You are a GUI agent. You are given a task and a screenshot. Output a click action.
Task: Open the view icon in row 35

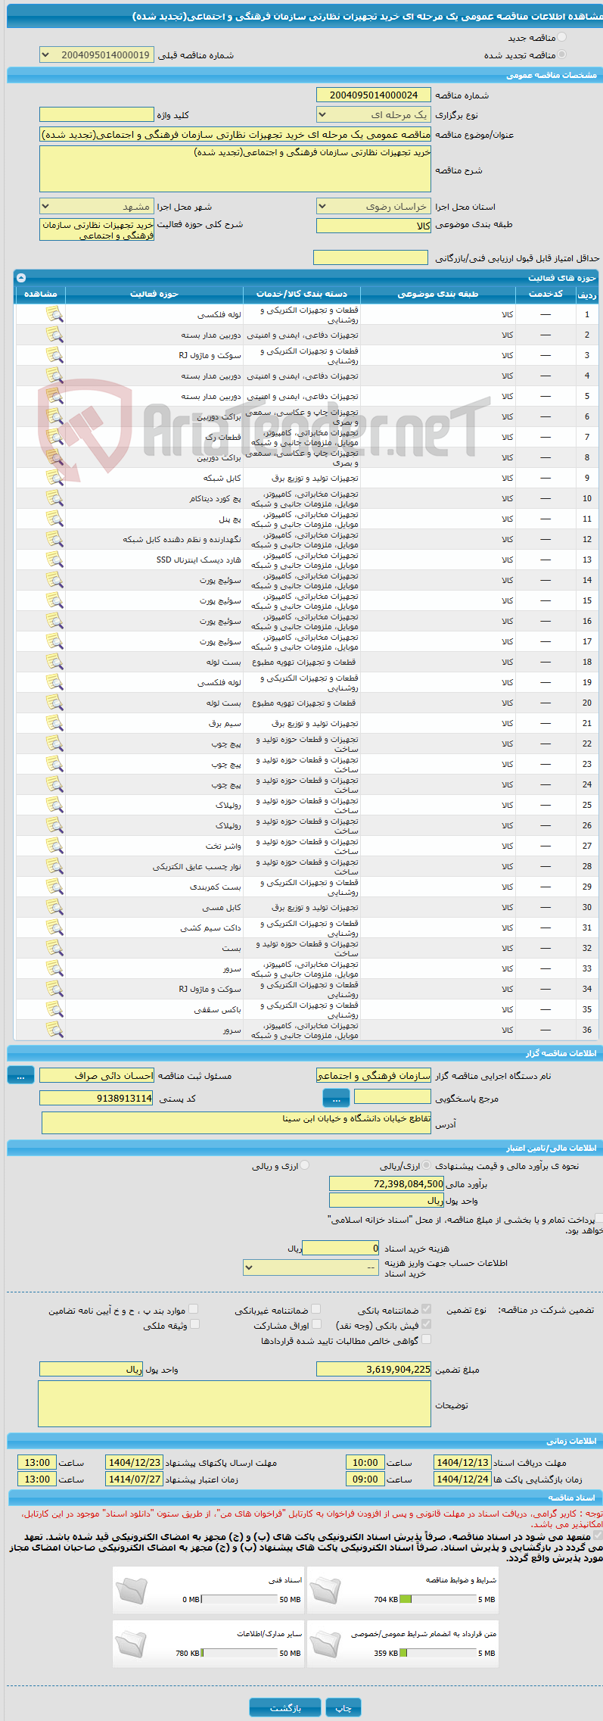(54, 1009)
